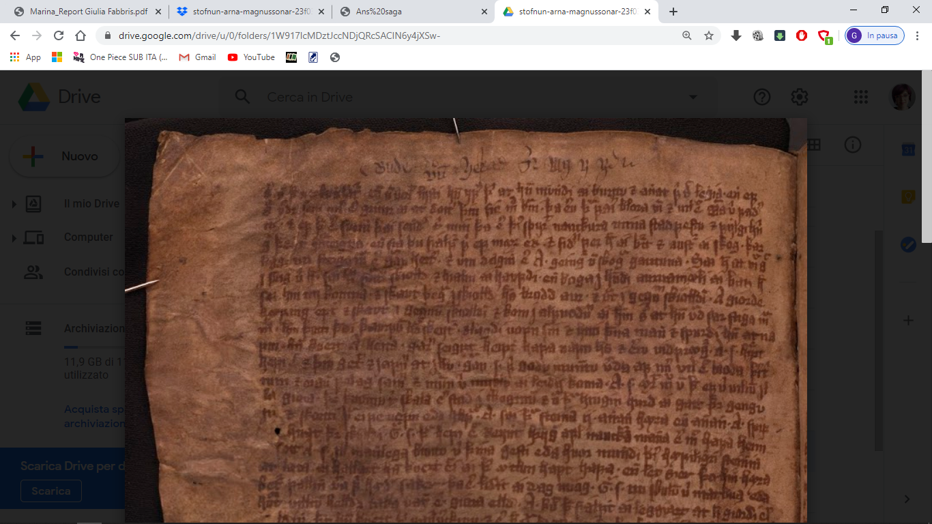Close the Ans%20saga tab

coord(484,12)
